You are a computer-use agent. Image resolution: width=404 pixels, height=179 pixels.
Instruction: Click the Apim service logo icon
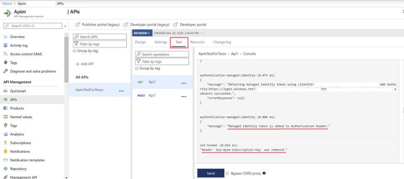(x=7, y=13)
